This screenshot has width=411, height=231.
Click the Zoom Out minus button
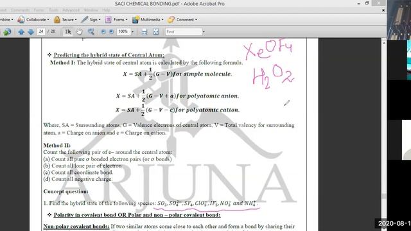(x=103, y=31)
